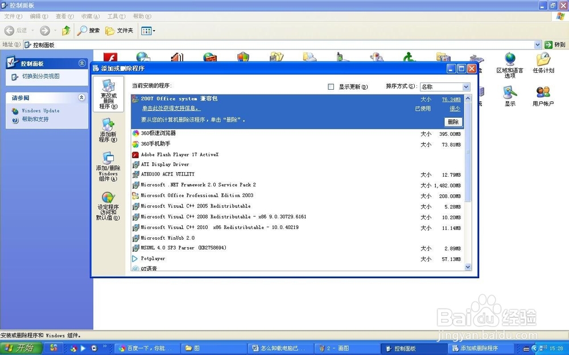Click the Potplayer program icon
Screen dimensions: 569x355
135,258
